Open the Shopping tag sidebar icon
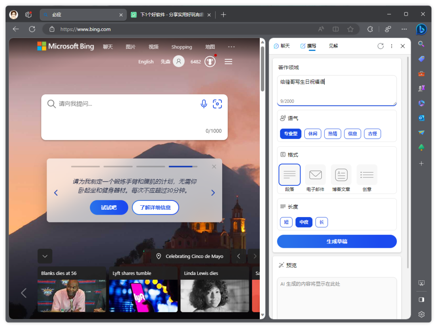The height and width of the screenshot is (328, 437). click(421, 59)
